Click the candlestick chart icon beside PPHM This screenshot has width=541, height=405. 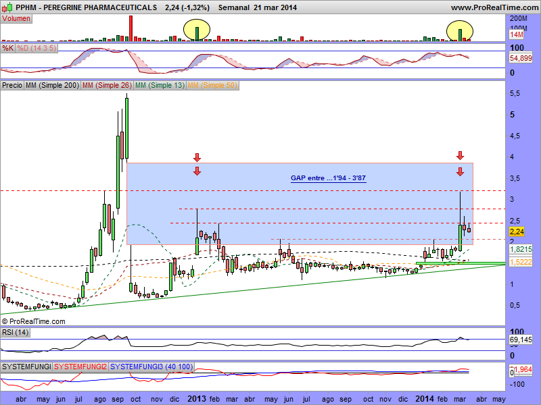7,7
